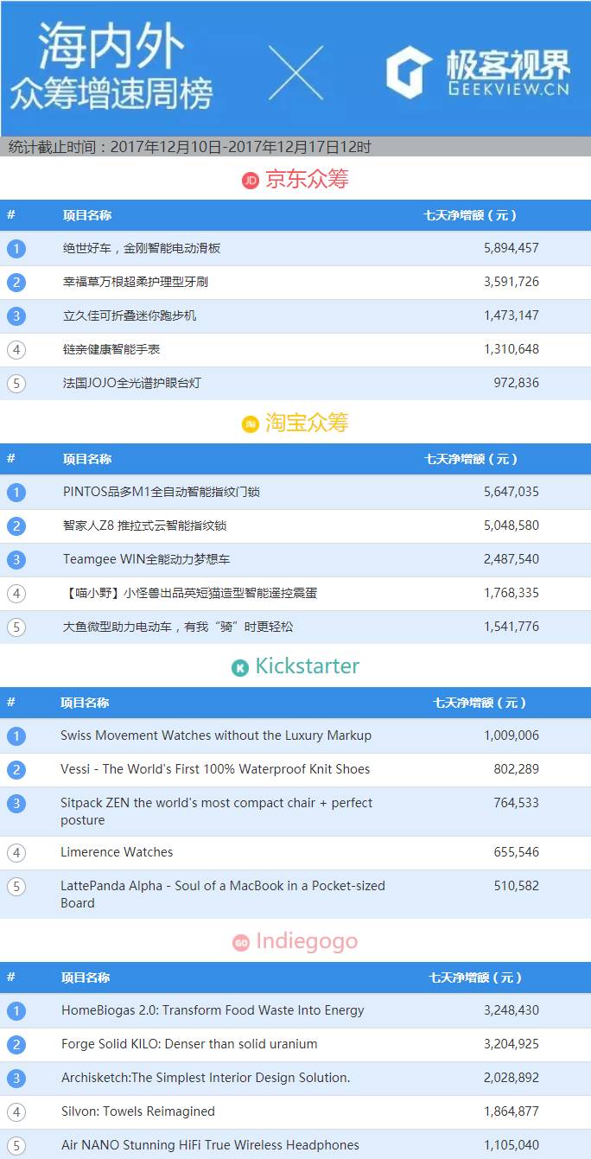Click rank 2 badge beside 智家人Z8
This screenshot has width=591, height=1159.
click(16, 526)
